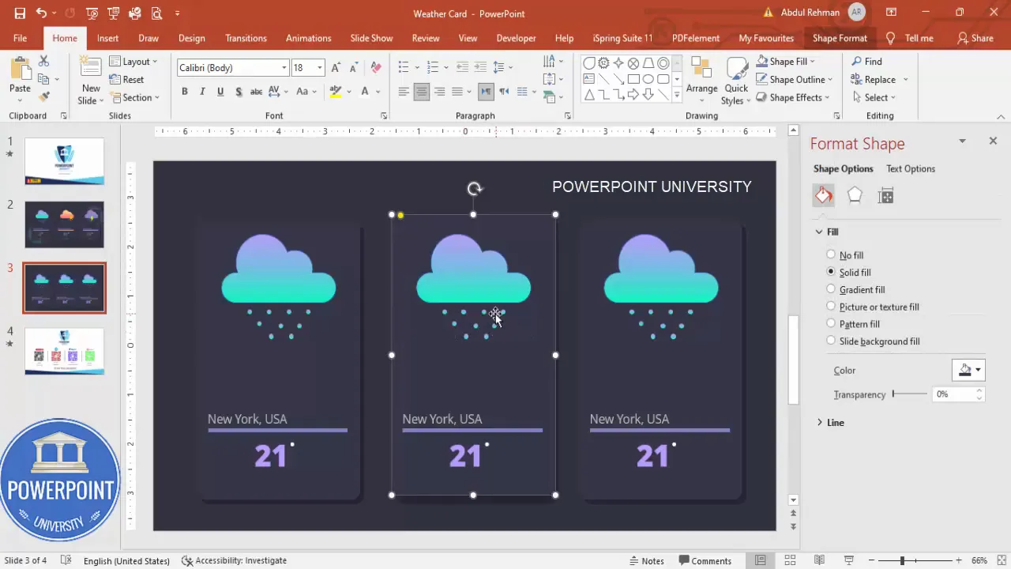This screenshot has width=1011, height=569.
Task: Expand the Line section
Action: point(829,423)
